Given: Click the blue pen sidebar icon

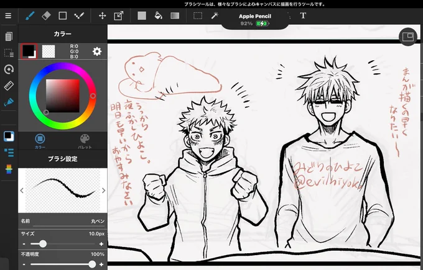Looking at the screenshot, I should pyautogui.click(x=9, y=102).
